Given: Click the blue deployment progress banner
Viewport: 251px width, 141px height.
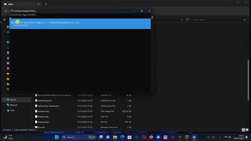Looking at the screenshot, I should point(80,24).
